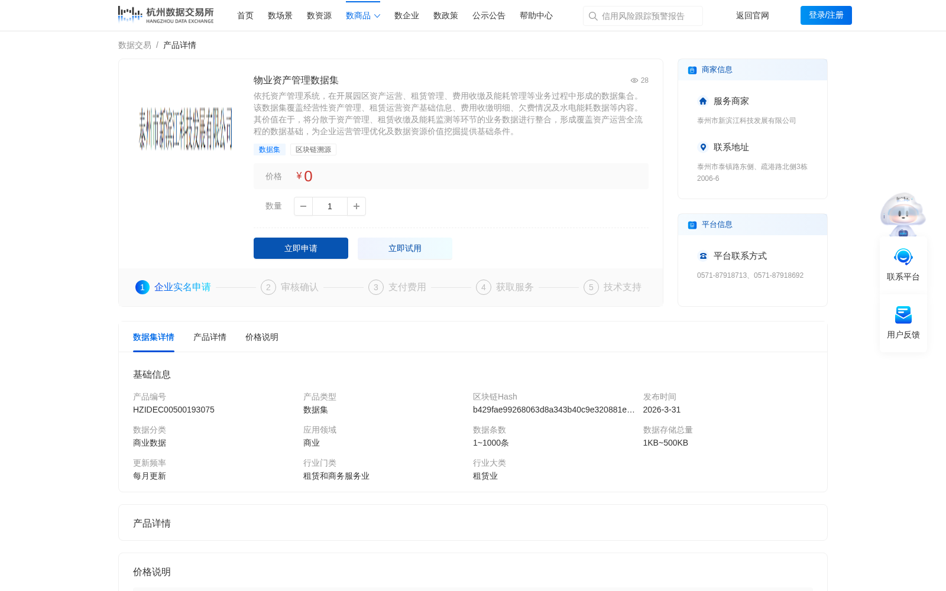Click the 数据交易 breadcrumb link
The height and width of the screenshot is (591, 946).
(135, 45)
